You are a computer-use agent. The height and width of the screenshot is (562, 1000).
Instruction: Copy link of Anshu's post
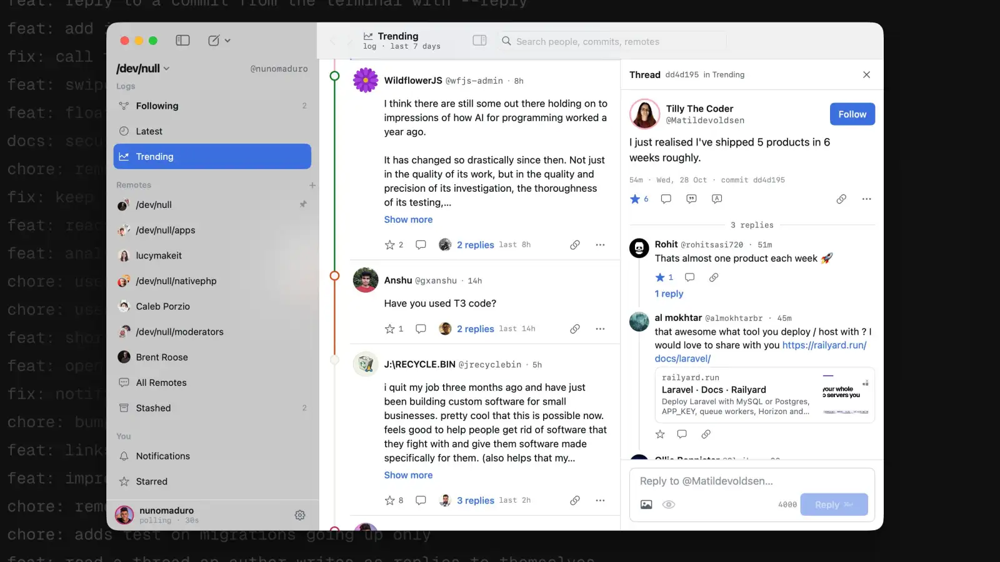point(575,329)
